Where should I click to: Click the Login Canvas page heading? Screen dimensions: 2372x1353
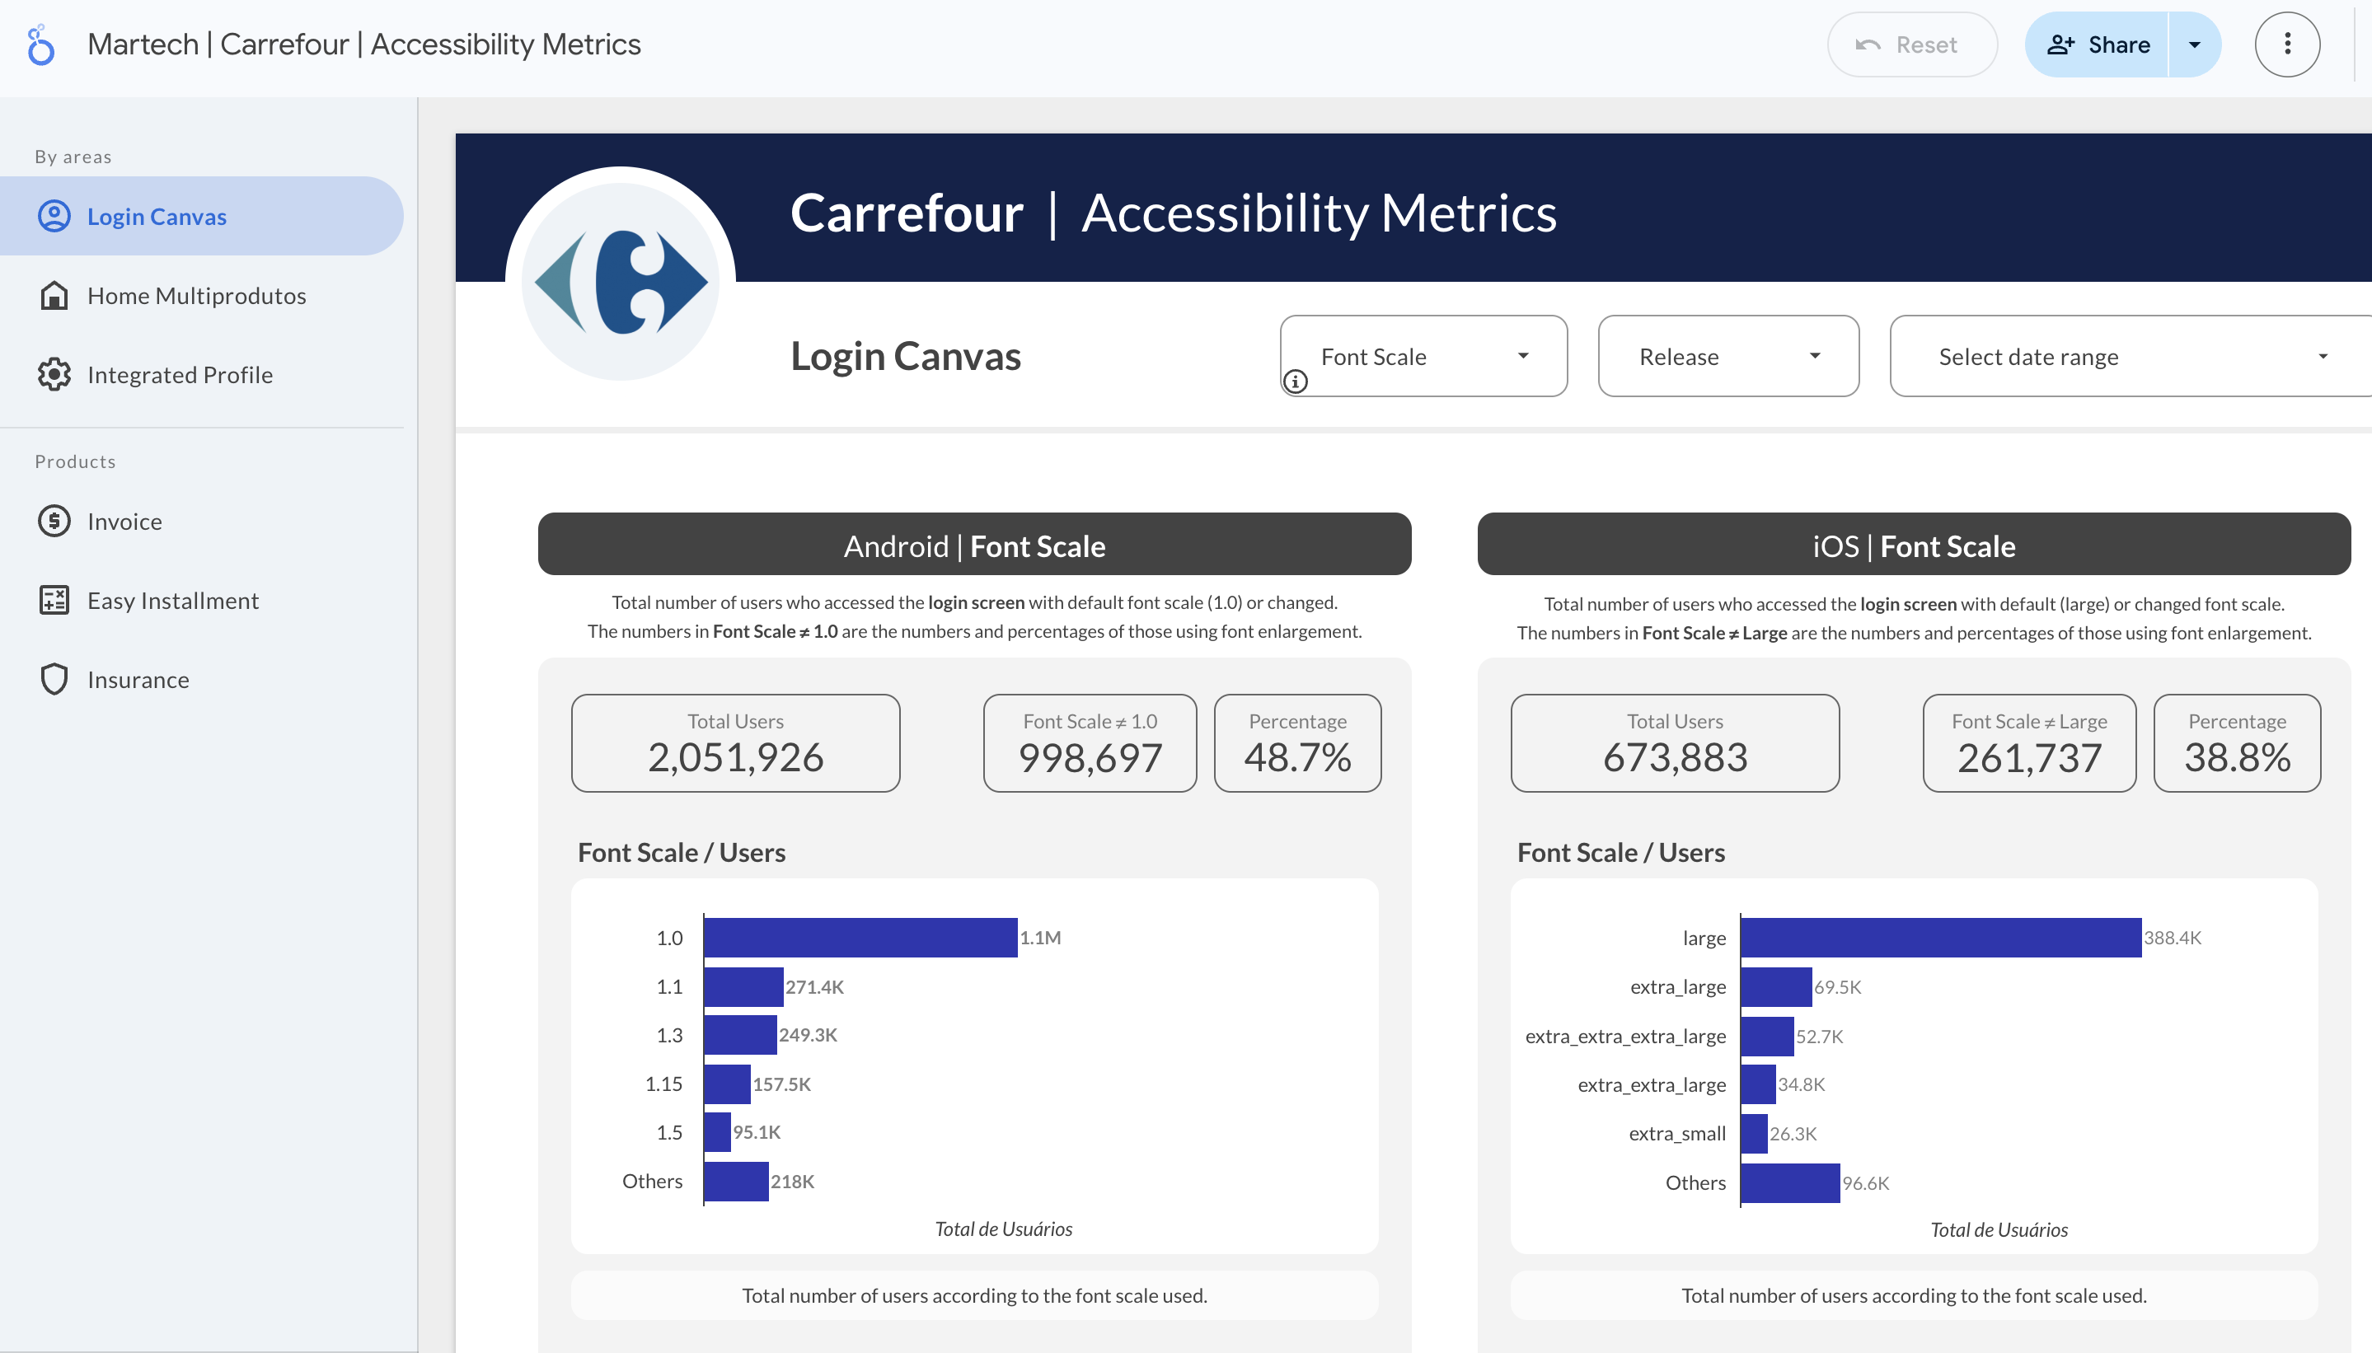(x=905, y=356)
